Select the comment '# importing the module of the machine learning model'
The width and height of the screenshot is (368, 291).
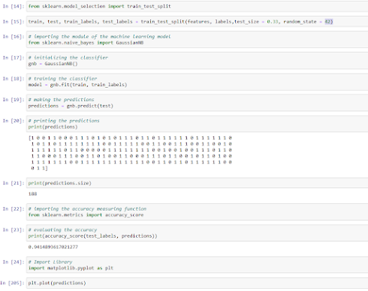pos(99,37)
